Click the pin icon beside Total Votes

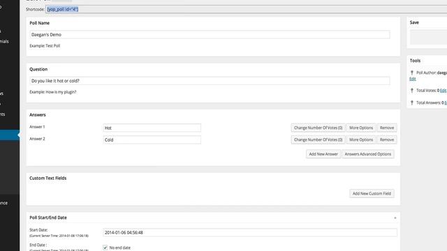click(412, 91)
